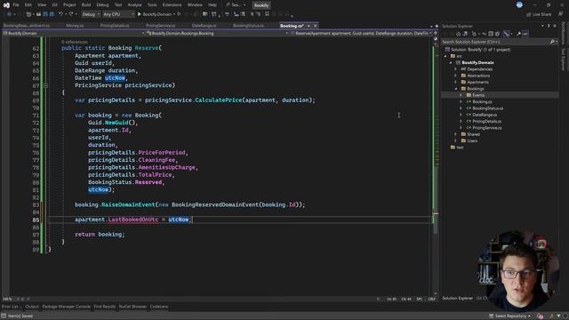Image resolution: width=569 pixels, height=320 pixels.
Task: Open the Analyze menu
Action: (x=134, y=5)
